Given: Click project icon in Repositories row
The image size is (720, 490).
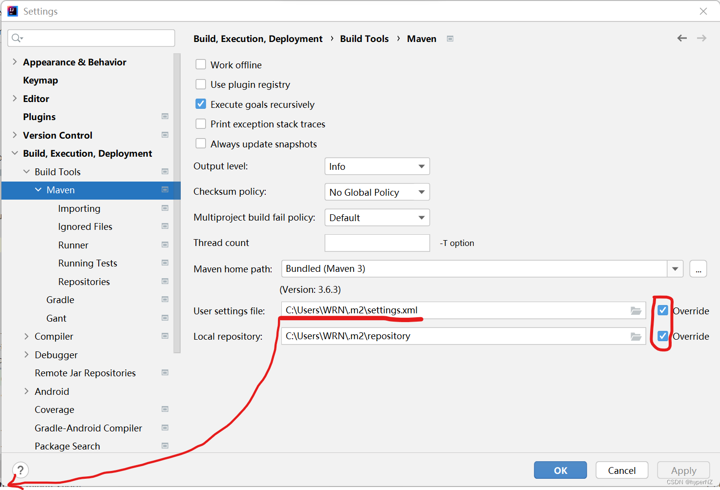Looking at the screenshot, I should point(165,281).
